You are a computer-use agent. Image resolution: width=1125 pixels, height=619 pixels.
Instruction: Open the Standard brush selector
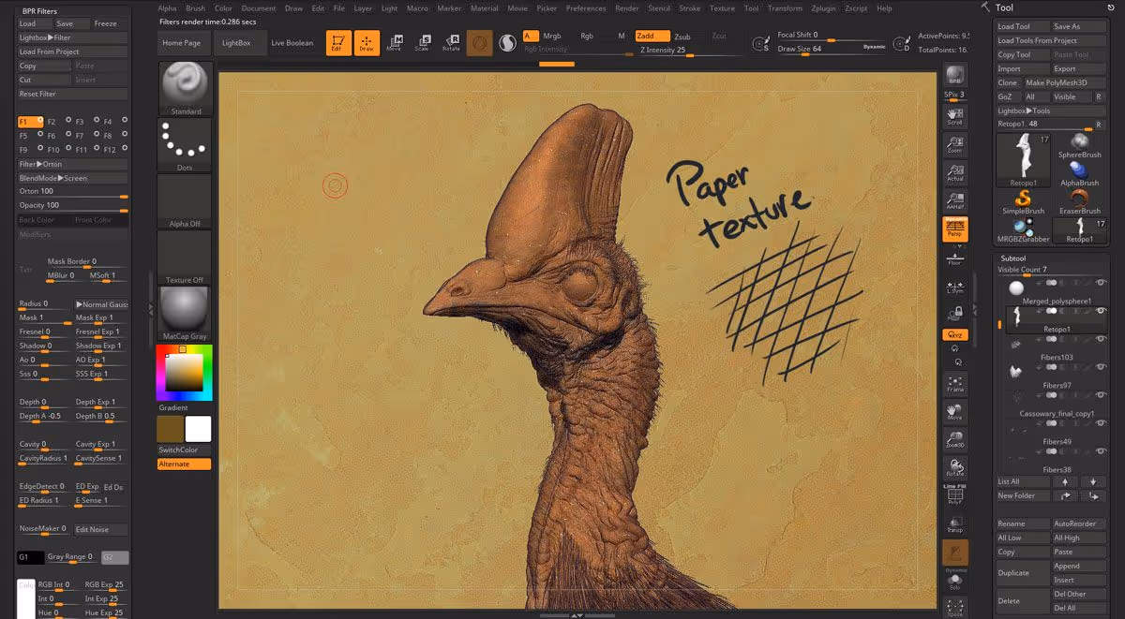pyautogui.click(x=185, y=89)
